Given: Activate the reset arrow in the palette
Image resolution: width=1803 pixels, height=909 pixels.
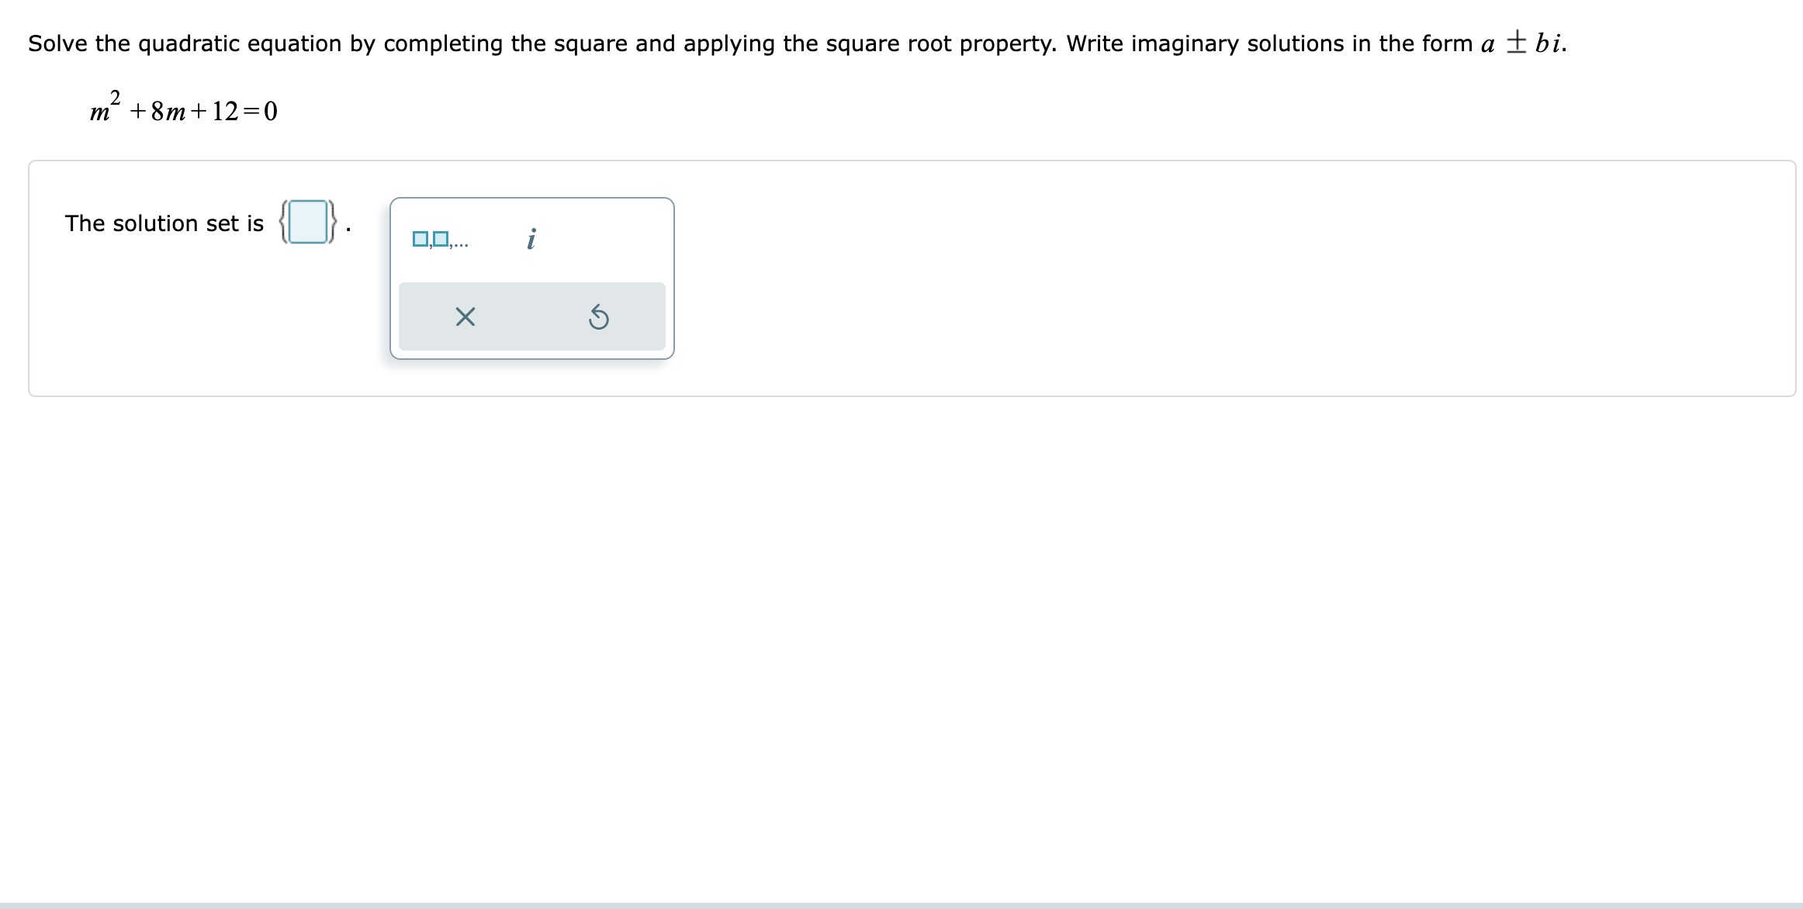Looking at the screenshot, I should point(600,316).
